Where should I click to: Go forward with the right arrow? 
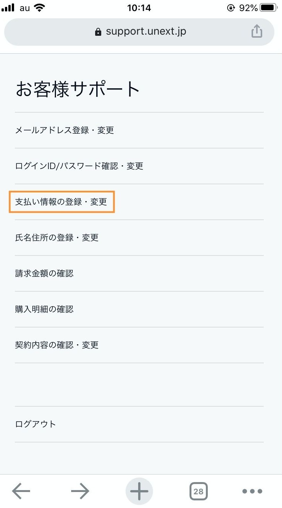coord(80,491)
